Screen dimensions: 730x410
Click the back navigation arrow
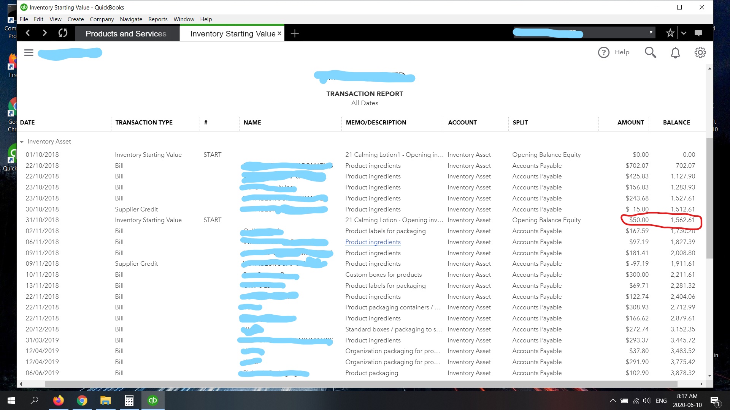(x=28, y=33)
